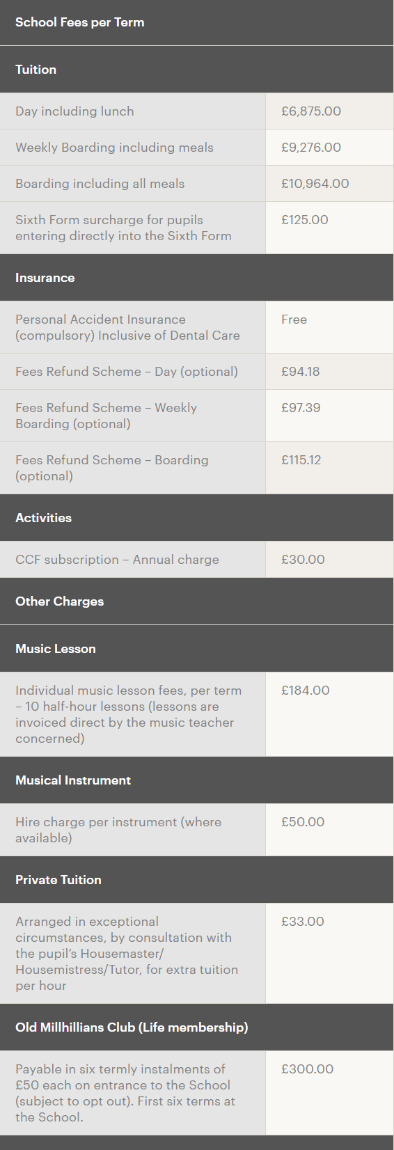Click the Other Charges heading
The width and height of the screenshot is (394, 1150).
(x=60, y=601)
